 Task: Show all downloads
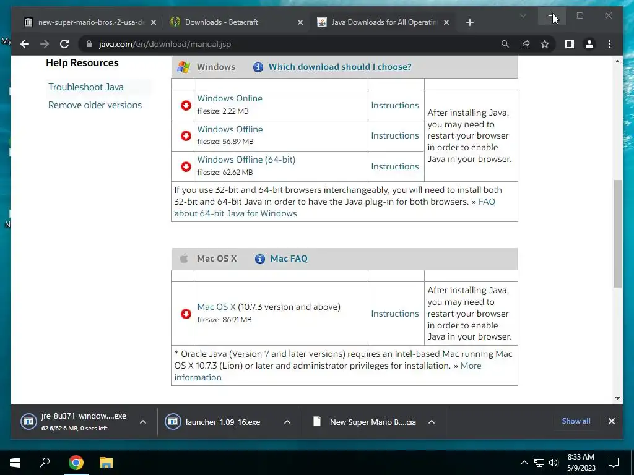pos(576,421)
